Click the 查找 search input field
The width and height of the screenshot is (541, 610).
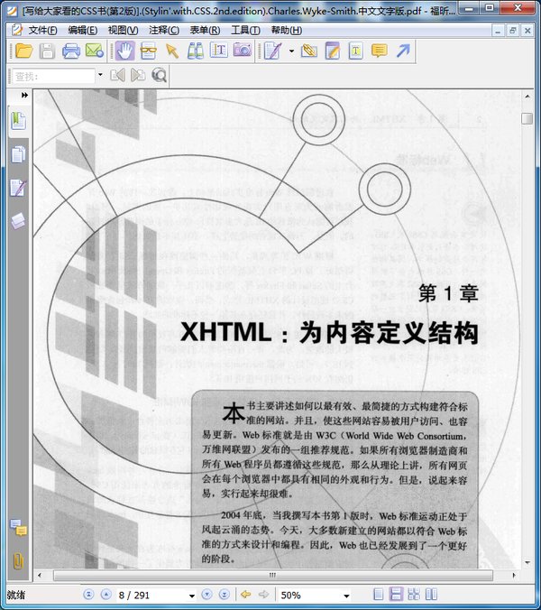[53, 76]
